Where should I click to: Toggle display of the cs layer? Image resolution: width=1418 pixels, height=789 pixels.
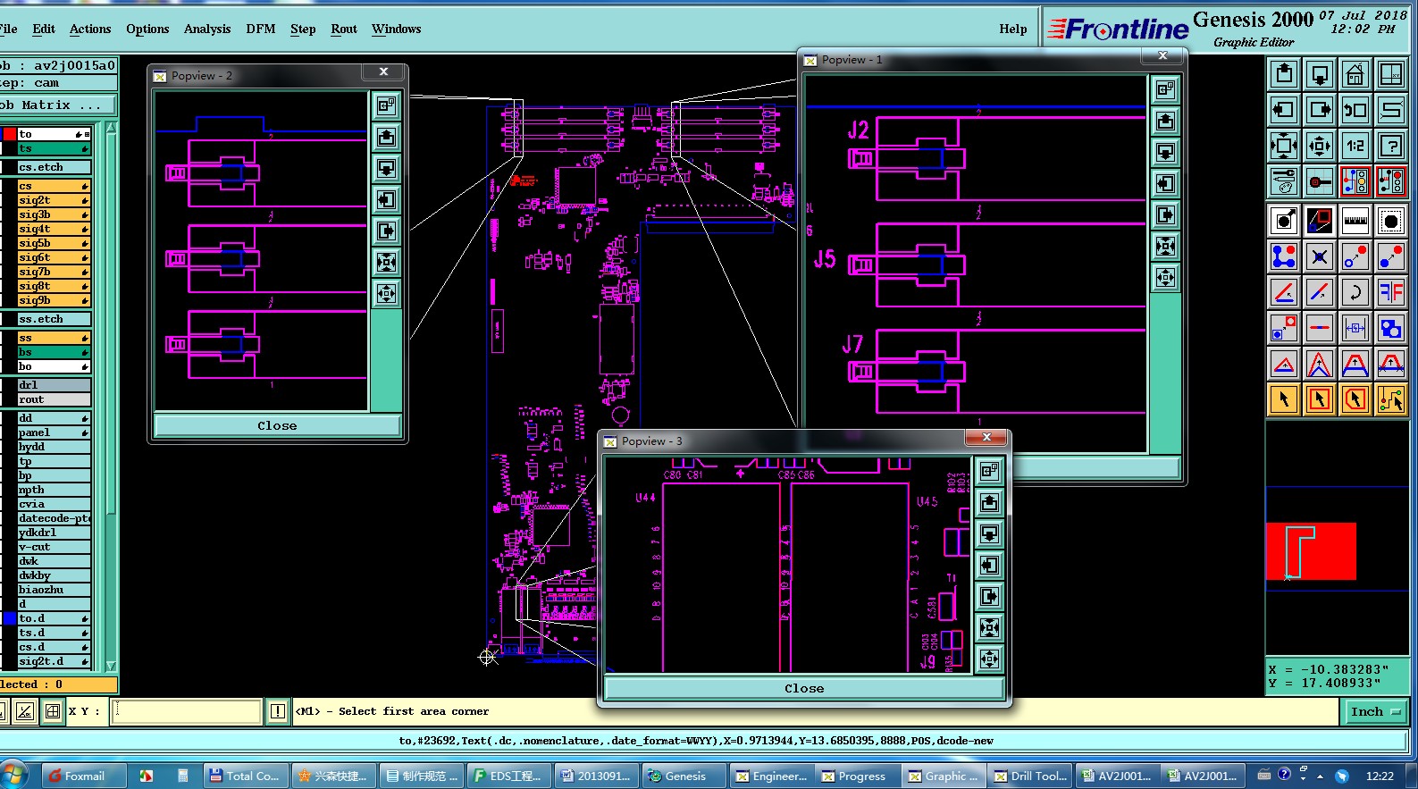click(x=54, y=186)
